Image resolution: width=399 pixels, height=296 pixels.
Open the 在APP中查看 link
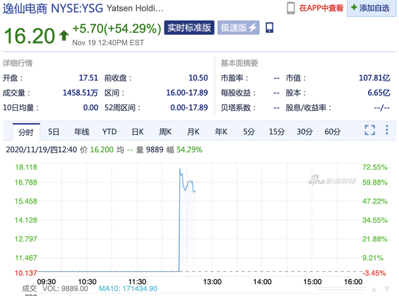(x=321, y=8)
